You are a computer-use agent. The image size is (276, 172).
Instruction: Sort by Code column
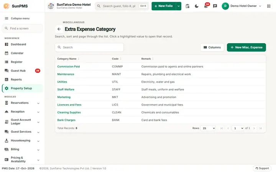coord(121,59)
